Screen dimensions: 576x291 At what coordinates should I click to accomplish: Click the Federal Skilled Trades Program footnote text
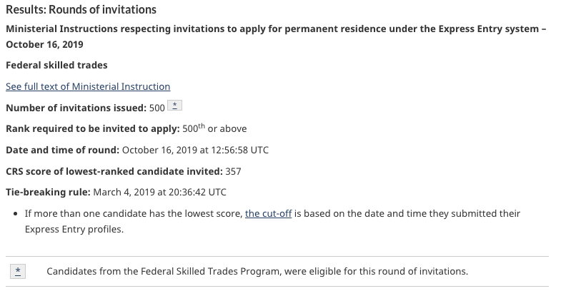tap(257, 271)
